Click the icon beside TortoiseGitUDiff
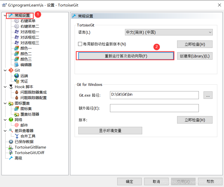Viewport: 224px width, 187px height. (11, 153)
